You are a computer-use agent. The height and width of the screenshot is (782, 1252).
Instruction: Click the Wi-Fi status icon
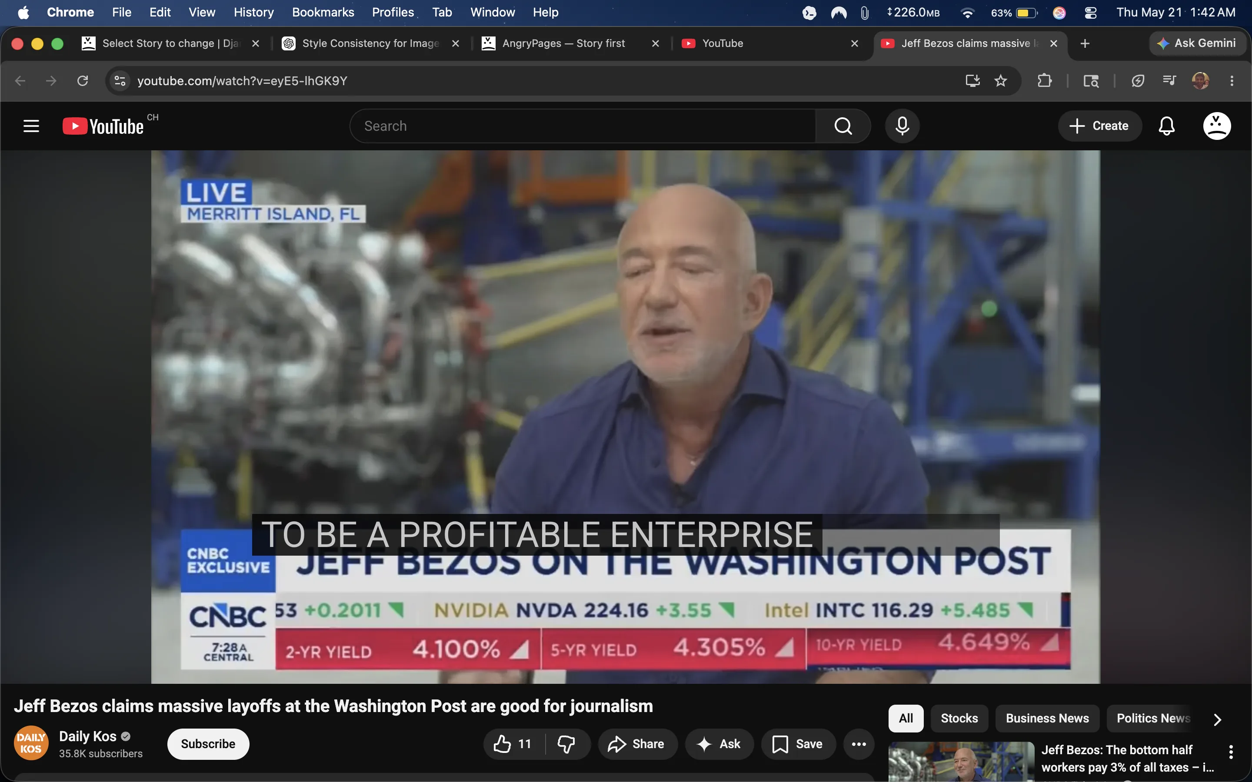[967, 13]
